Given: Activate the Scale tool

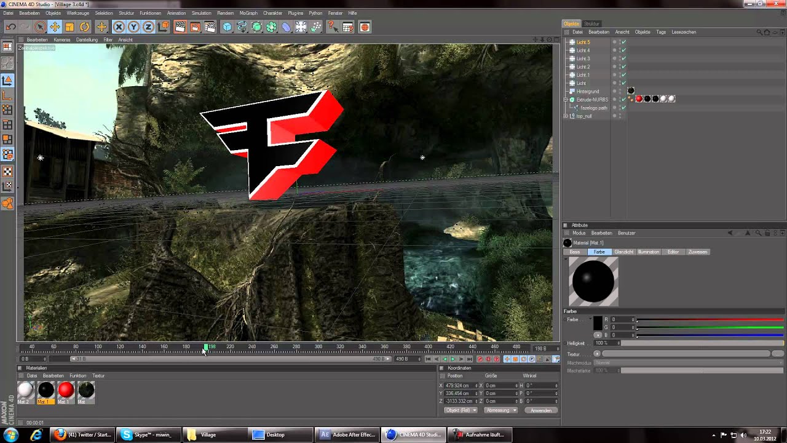Looking at the screenshot, I should pyautogui.click(x=69, y=27).
